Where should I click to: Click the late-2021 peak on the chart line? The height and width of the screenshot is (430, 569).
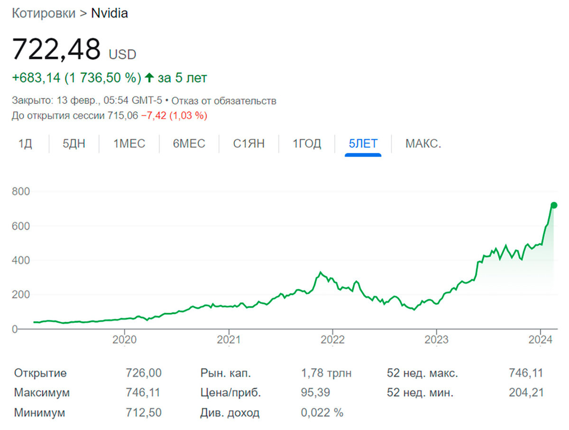321,272
